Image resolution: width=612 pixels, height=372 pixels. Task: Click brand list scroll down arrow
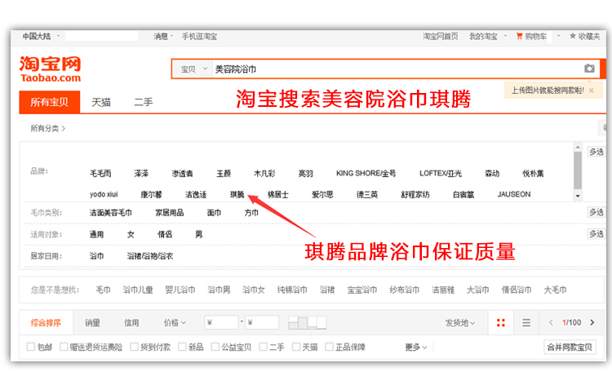point(578,196)
